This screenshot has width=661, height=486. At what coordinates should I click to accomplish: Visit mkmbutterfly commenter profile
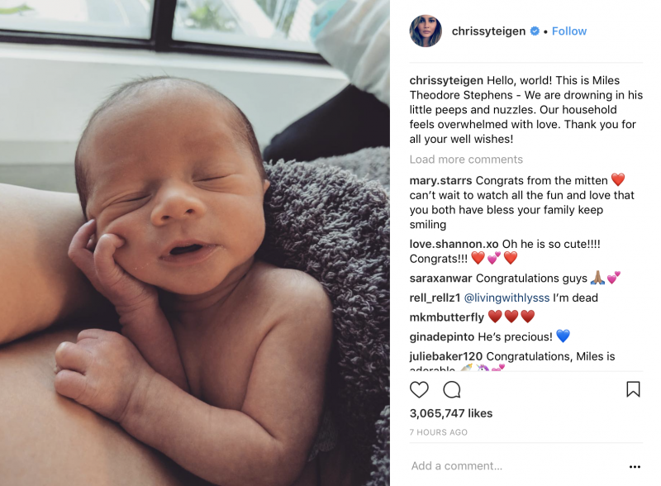coord(447,317)
